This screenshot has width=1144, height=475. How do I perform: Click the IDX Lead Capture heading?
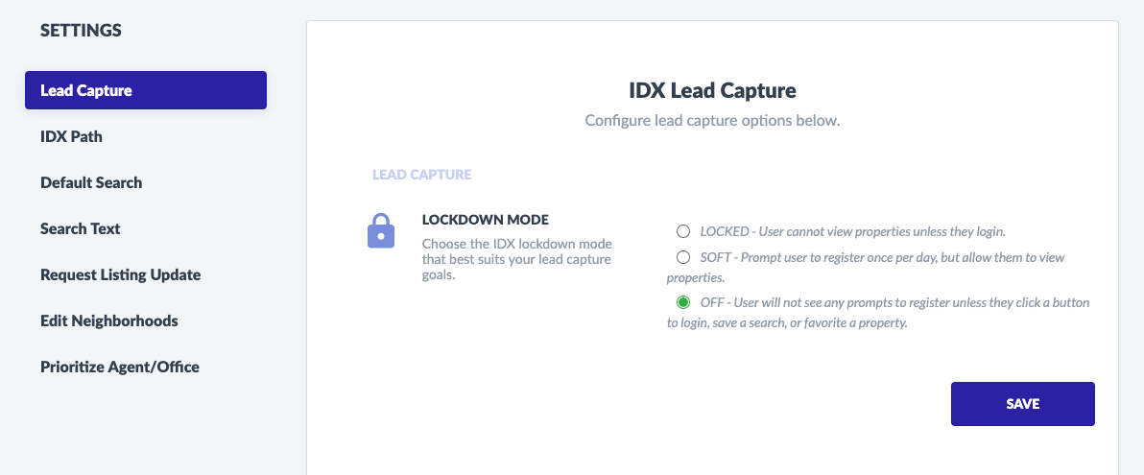712,90
